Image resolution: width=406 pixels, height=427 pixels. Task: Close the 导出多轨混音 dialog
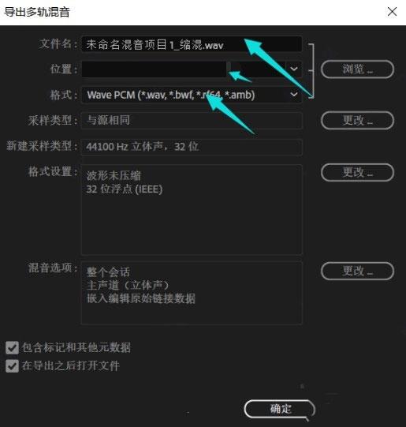pos(392,12)
